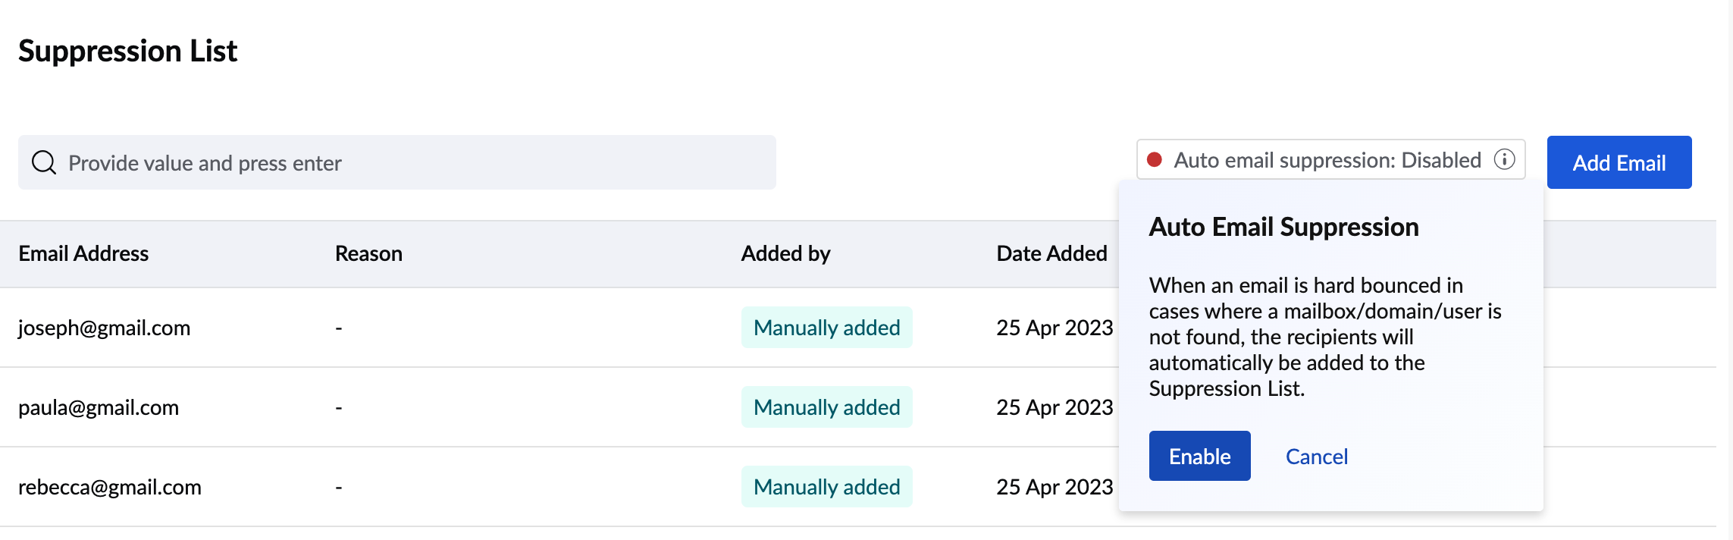Viewport: 1733px width, 540px height.
Task: Click the red disabled status dot
Action: [x=1155, y=159]
